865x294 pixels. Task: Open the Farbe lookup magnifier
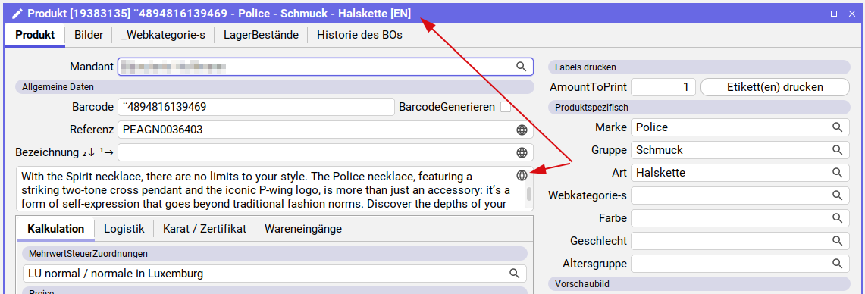838,218
